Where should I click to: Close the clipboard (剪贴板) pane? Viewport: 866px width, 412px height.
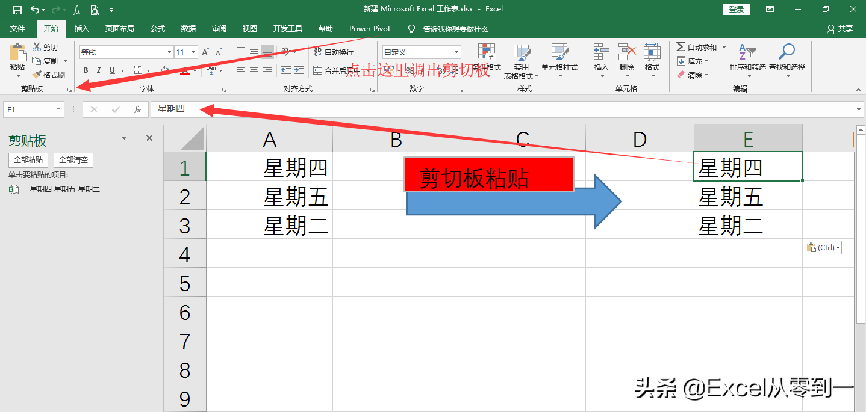(149, 138)
